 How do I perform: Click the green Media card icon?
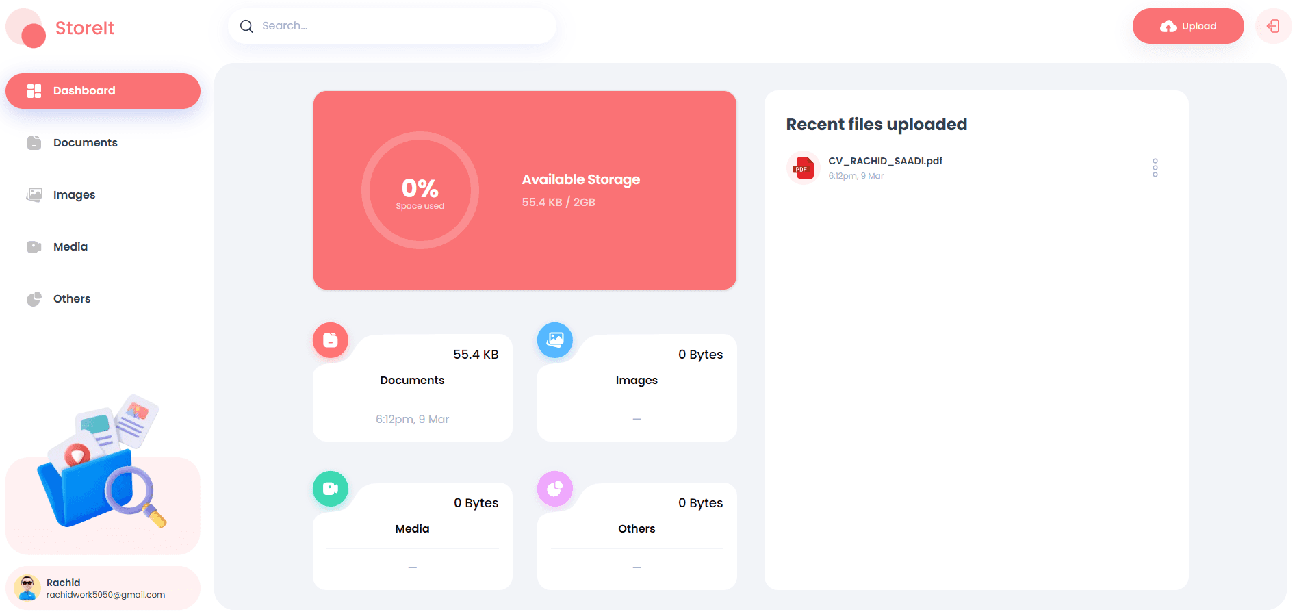pyautogui.click(x=331, y=489)
